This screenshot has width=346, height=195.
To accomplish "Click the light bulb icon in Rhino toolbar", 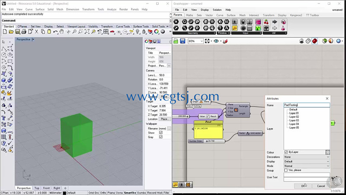I will pyautogui.click(x=138, y=32).
